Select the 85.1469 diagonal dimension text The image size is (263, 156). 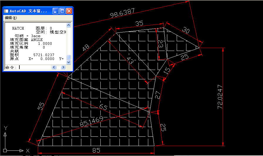pos(92,121)
